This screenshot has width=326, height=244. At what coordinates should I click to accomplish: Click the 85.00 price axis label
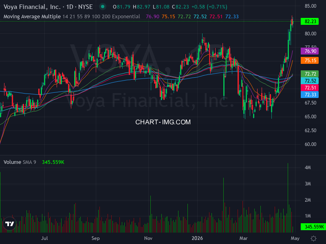pos(311,6)
